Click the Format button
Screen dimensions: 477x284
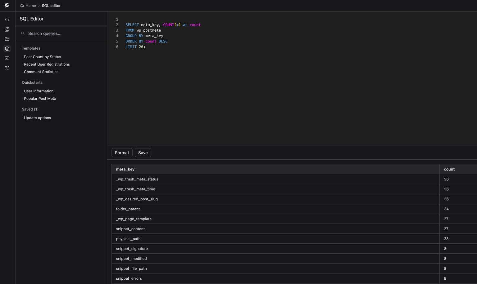[122, 153]
